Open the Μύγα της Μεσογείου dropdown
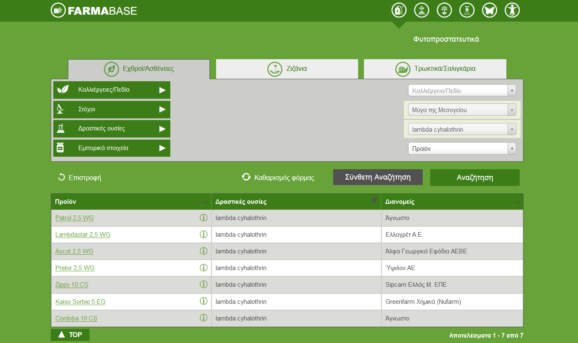Viewport: 578px width, 343px height. pos(462,110)
